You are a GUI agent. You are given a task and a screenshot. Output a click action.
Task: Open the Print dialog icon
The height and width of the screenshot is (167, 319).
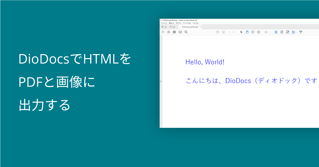[x=174, y=32]
